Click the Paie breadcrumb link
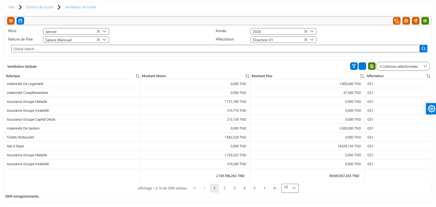Image resolution: width=436 pixels, height=207 pixels. coord(11,7)
